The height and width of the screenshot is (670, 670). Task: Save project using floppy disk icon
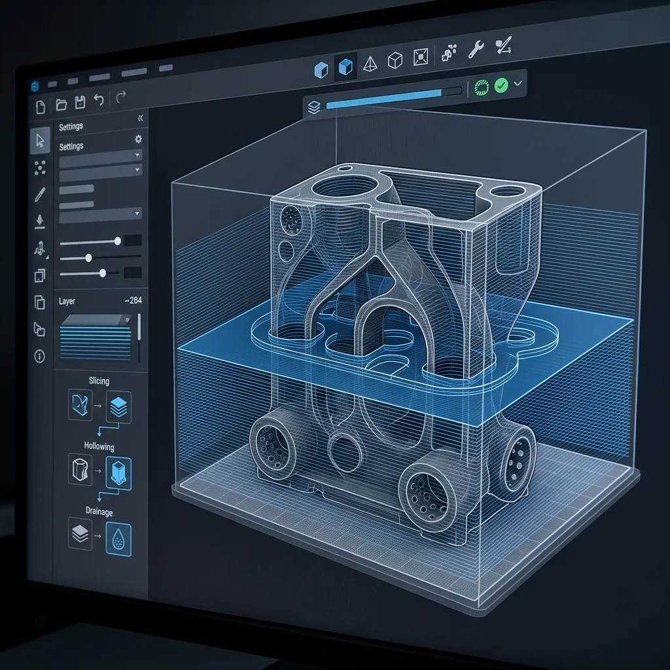tap(80, 102)
